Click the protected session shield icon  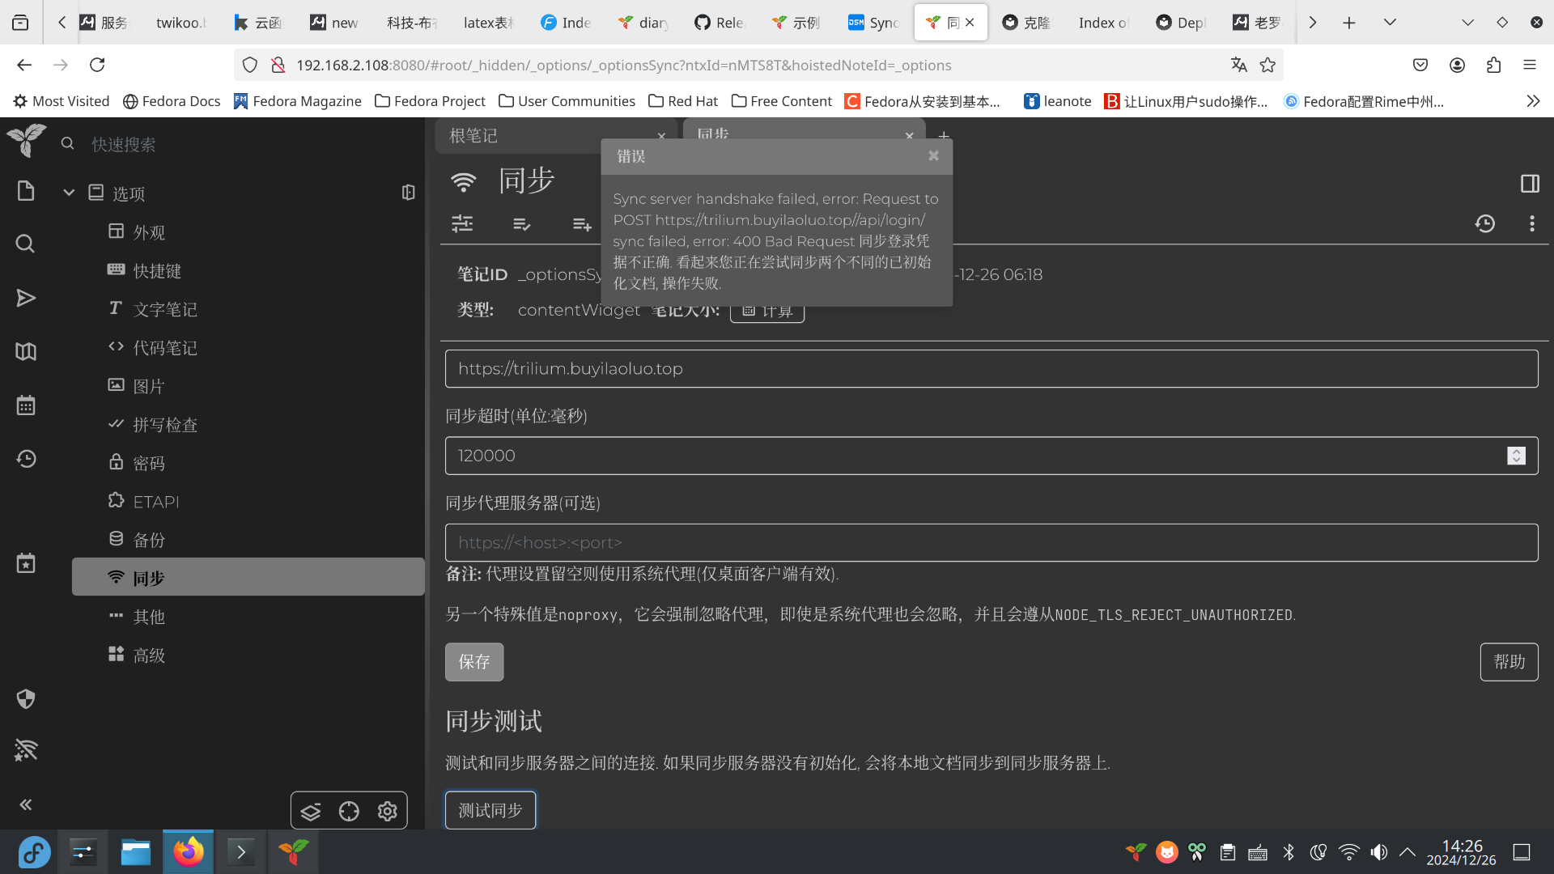[26, 698]
